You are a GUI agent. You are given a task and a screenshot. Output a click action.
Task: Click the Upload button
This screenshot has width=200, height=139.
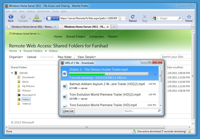coord(32,57)
